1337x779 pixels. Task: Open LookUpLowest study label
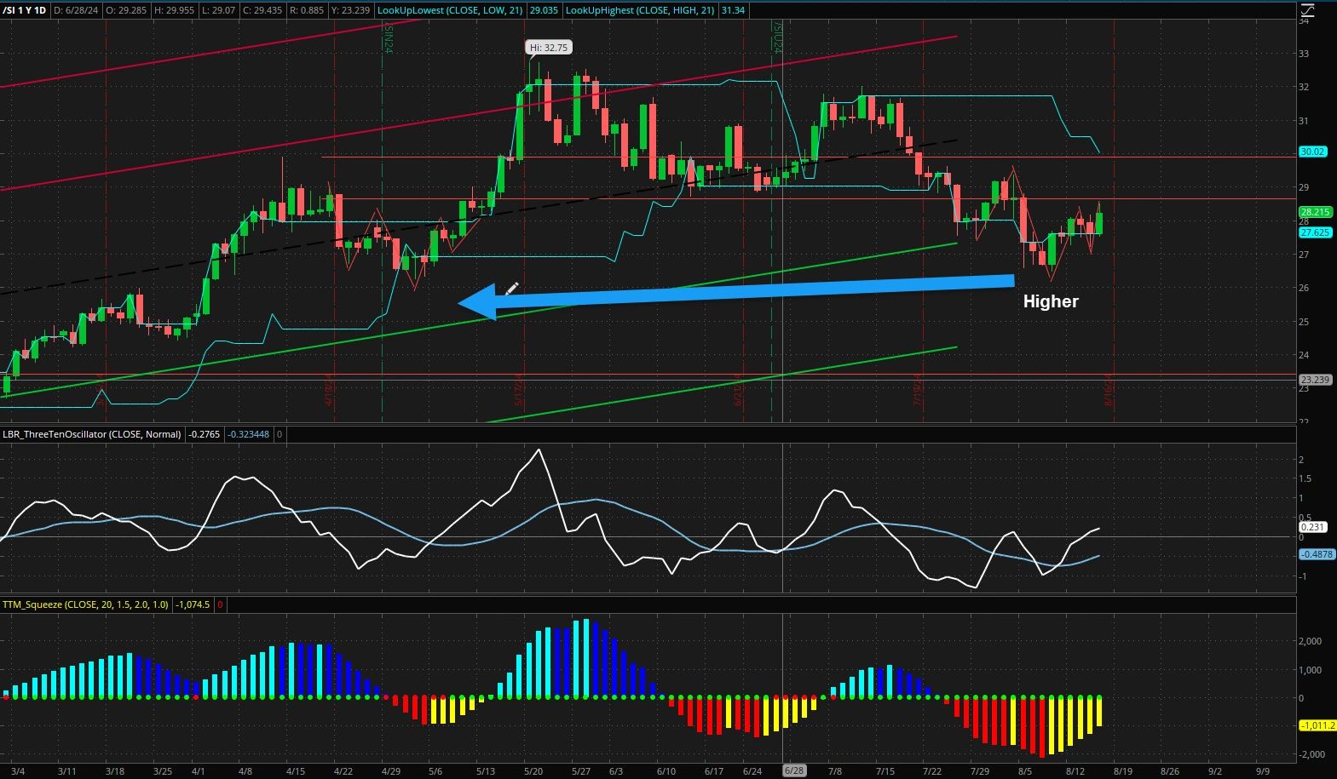[x=449, y=10]
